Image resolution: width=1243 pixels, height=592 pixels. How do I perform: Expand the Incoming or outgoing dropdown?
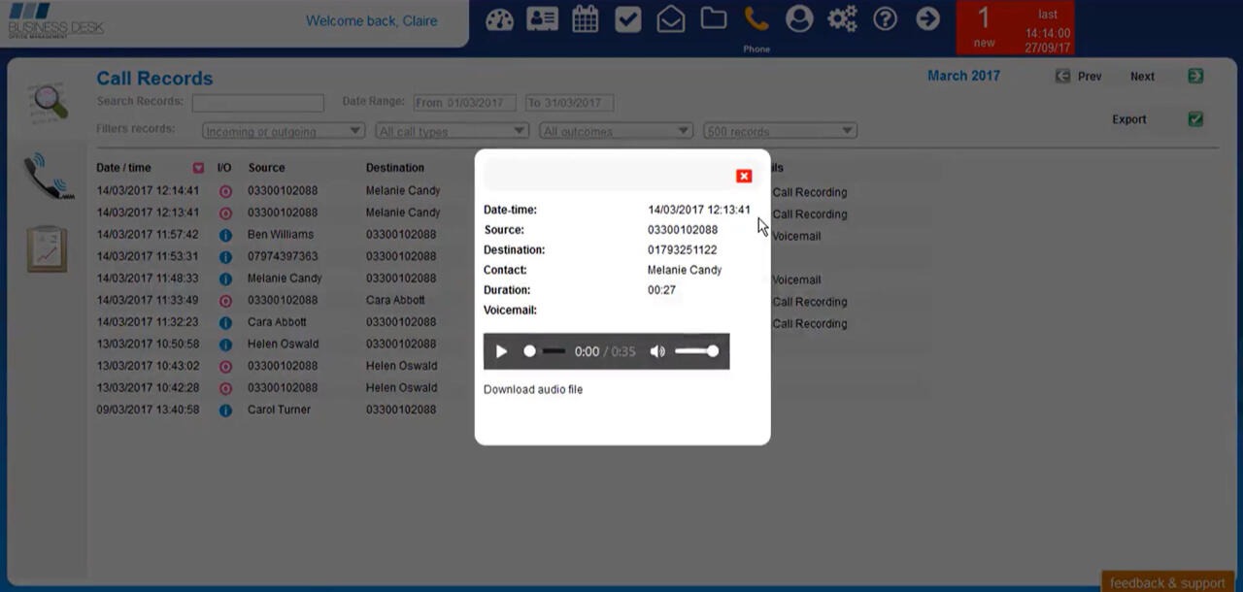[283, 131]
